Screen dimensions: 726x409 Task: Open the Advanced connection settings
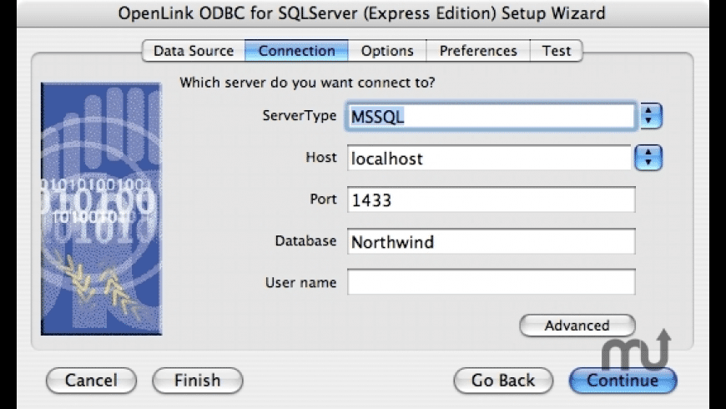(x=577, y=326)
